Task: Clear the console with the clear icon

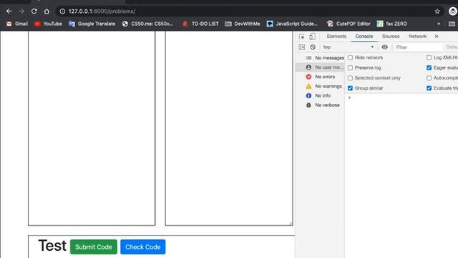Action: [x=313, y=47]
